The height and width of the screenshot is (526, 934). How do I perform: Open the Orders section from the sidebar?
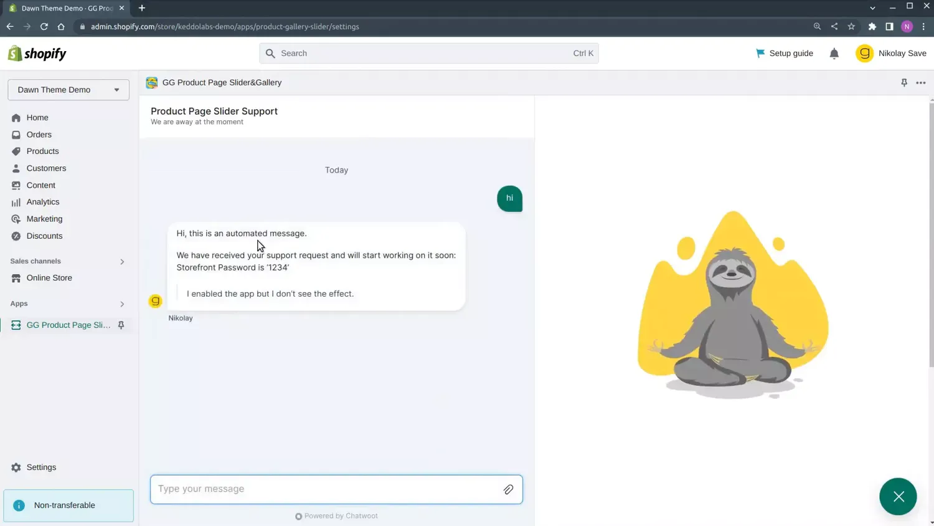(39, 135)
